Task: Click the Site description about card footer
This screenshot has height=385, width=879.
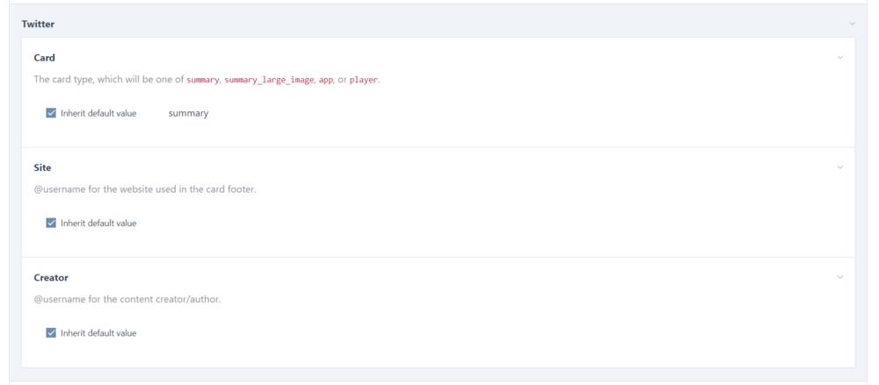Action: coord(144,189)
